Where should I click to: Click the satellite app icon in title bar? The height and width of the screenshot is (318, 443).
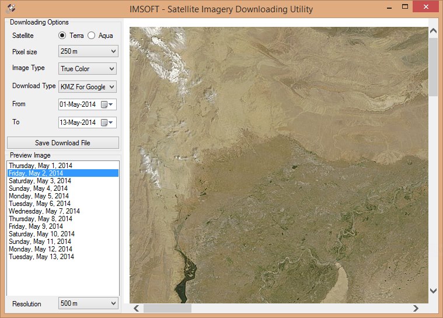11,9
